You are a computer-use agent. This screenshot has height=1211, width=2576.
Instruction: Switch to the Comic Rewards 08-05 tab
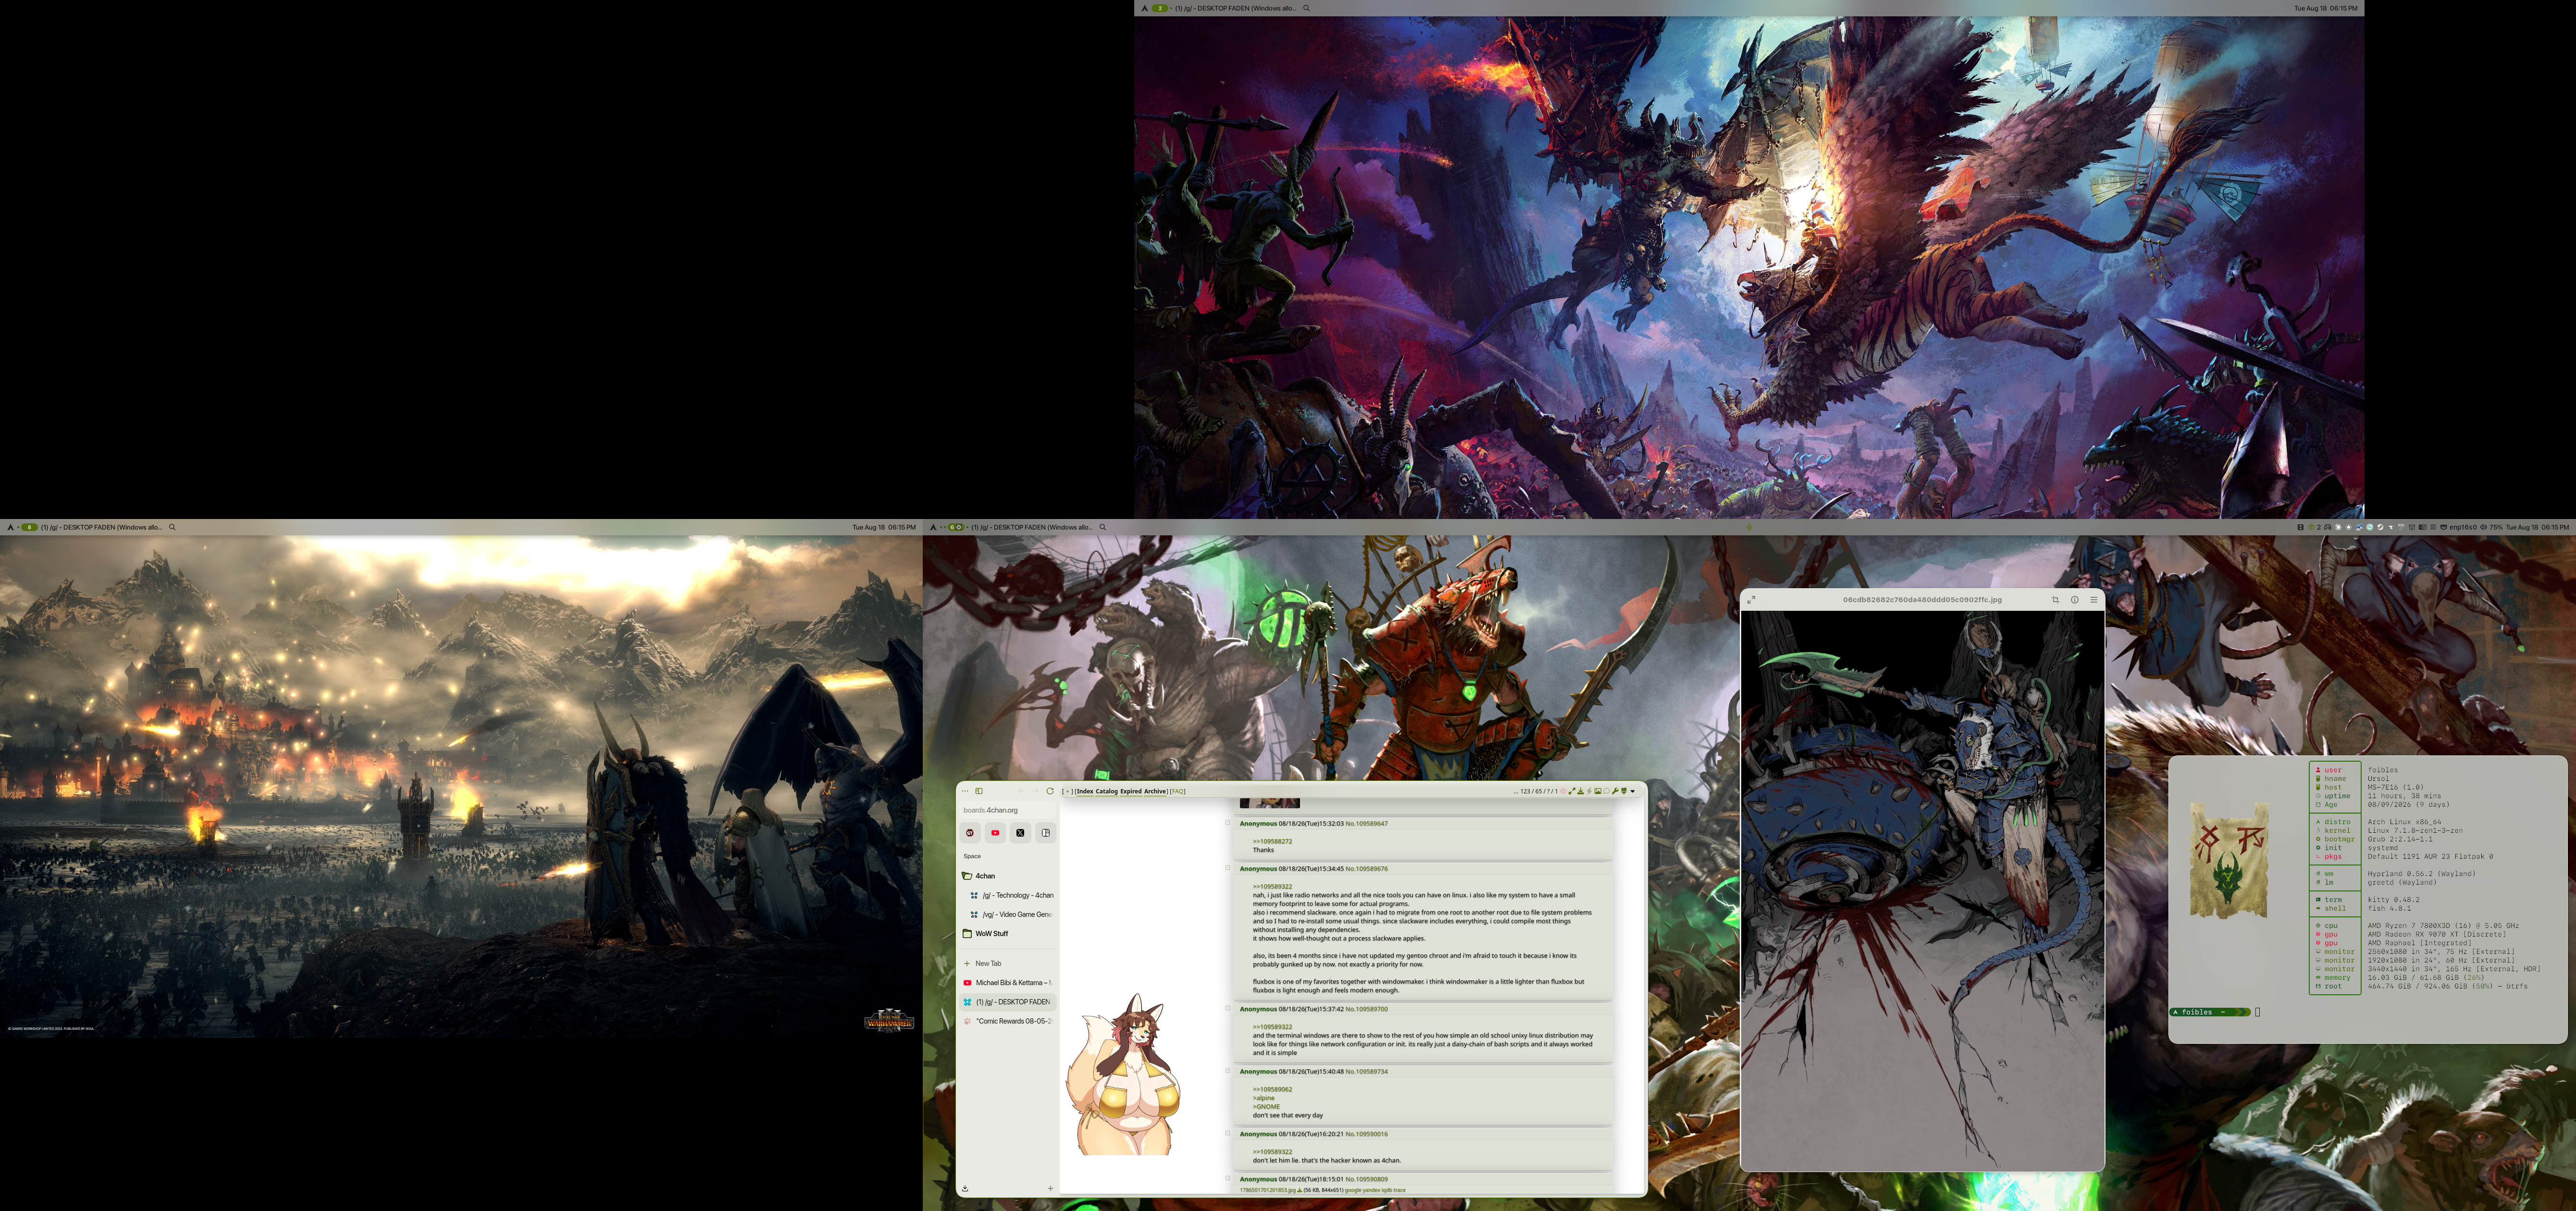point(1008,1021)
